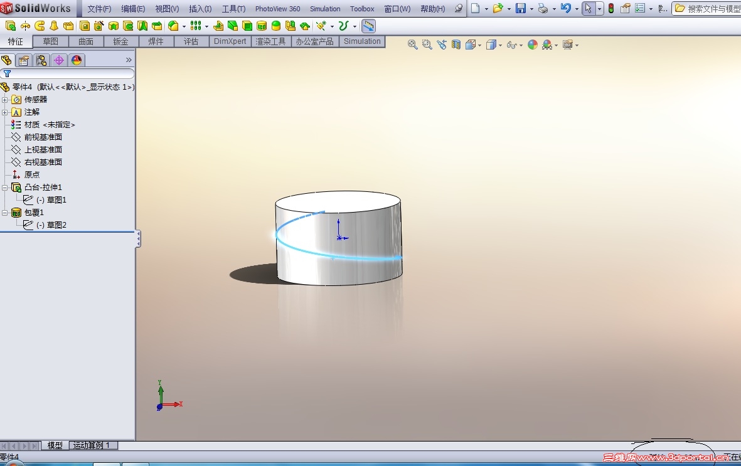Click the Zoom to Fit icon
This screenshot has width=741, height=466.
click(x=413, y=45)
